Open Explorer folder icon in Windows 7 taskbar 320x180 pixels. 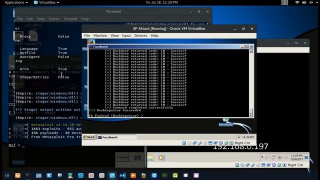pyautogui.click(x=150, y=157)
